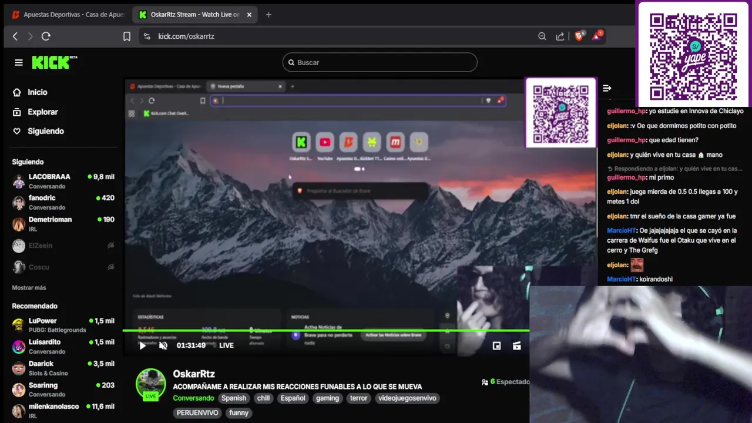Open Brave Rewards icon

(x=597, y=36)
